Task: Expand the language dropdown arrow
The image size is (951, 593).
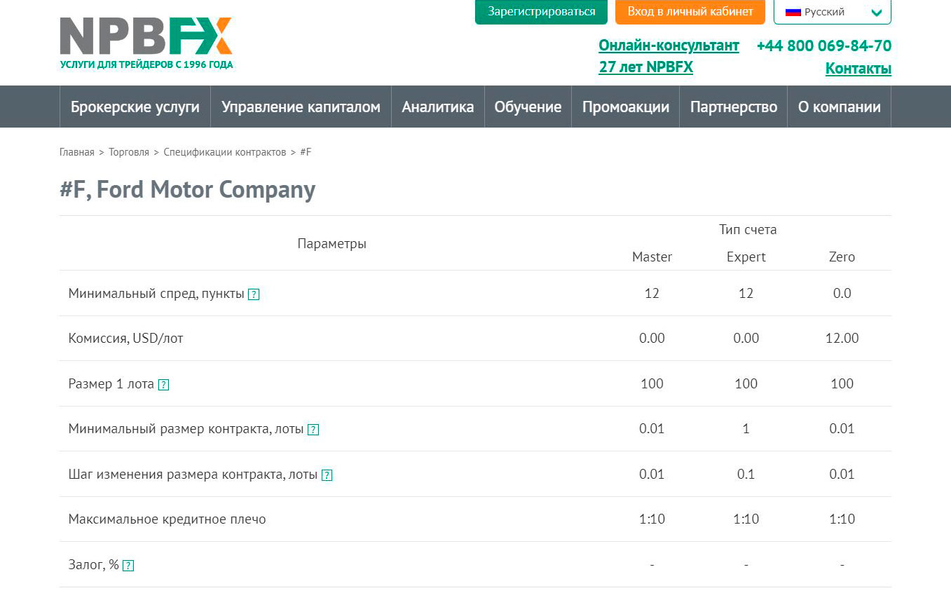Action: 876,13
